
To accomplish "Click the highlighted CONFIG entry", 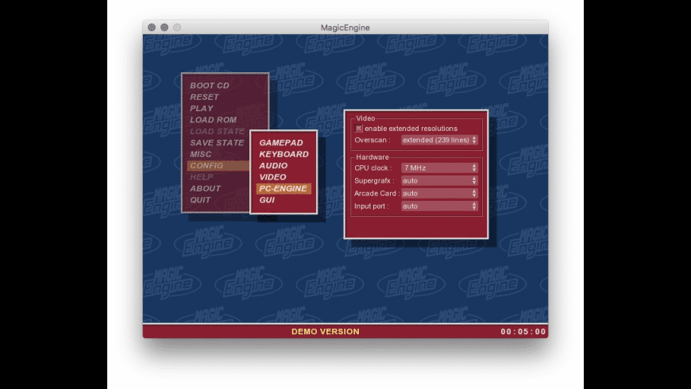I will (x=218, y=166).
